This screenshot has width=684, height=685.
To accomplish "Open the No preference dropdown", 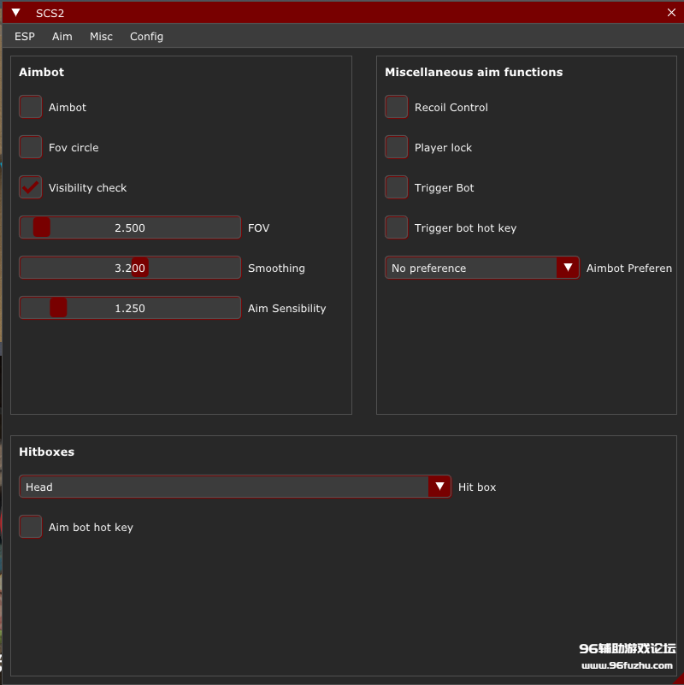I will (482, 268).
